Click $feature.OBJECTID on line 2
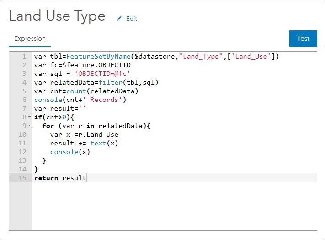The image size is (325, 240). [x=96, y=65]
